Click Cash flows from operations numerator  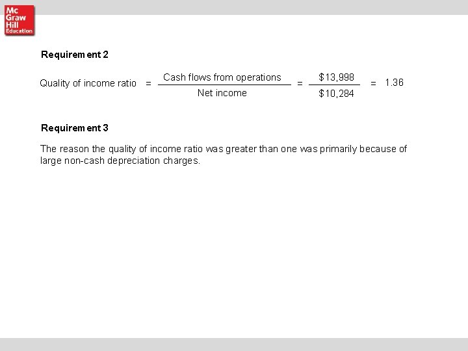(x=222, y=77)
